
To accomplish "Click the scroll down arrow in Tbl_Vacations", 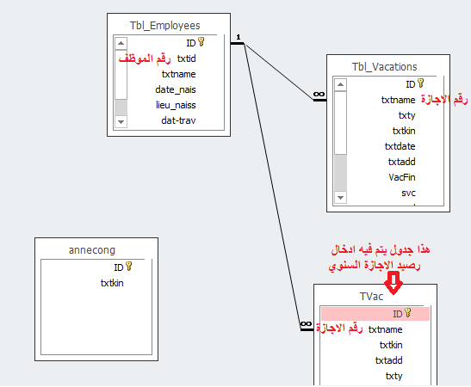I will point(341,198).
